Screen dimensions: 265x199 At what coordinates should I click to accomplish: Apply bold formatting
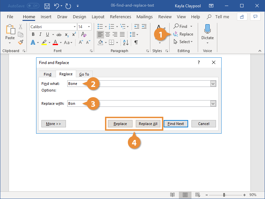pos(33,34)
